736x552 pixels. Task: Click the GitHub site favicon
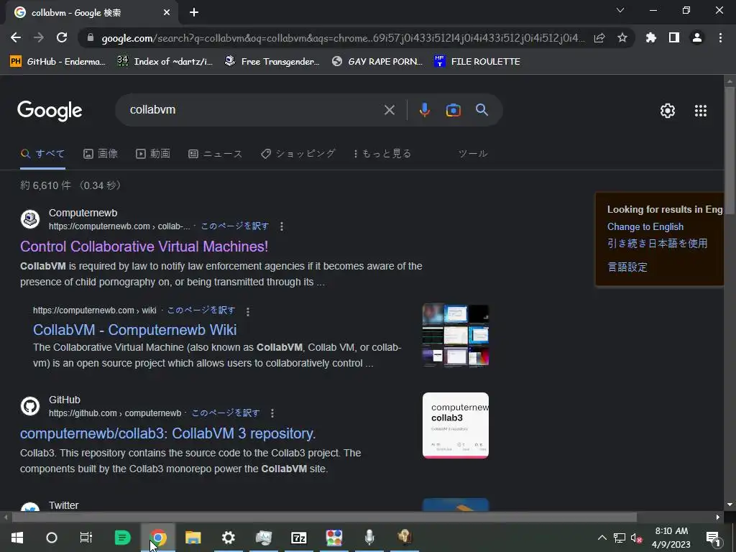click(x=30, y=406)
